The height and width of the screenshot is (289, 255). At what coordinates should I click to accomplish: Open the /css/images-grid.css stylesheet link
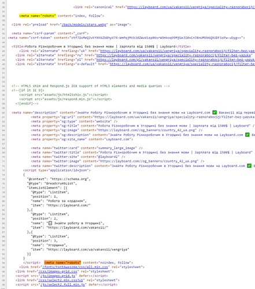pos(58,272)
